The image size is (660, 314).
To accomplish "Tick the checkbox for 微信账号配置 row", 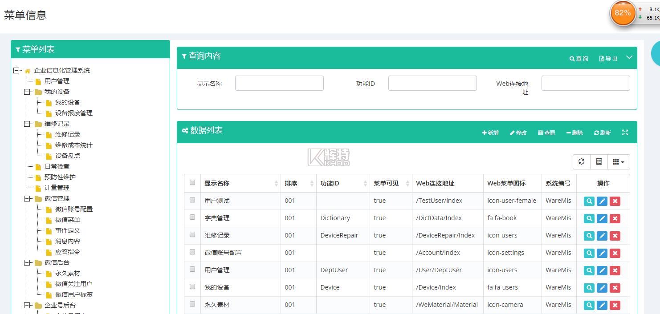I will pyautogui.click(x=192, y=252).
